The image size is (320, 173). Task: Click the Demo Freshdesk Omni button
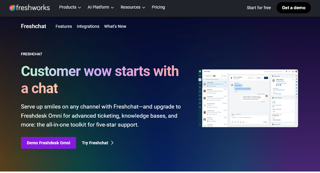(49, 143)
